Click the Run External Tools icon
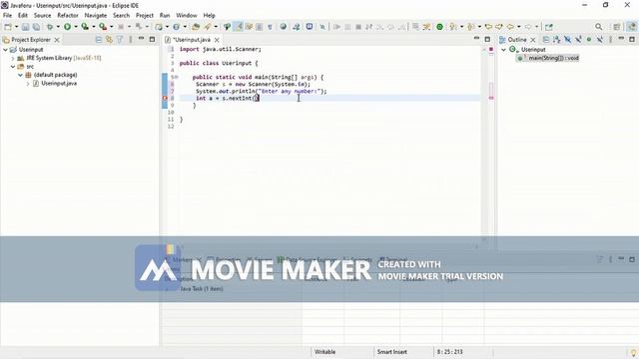The height and width of the screenshot is (359, 639). tap(103, 27)
